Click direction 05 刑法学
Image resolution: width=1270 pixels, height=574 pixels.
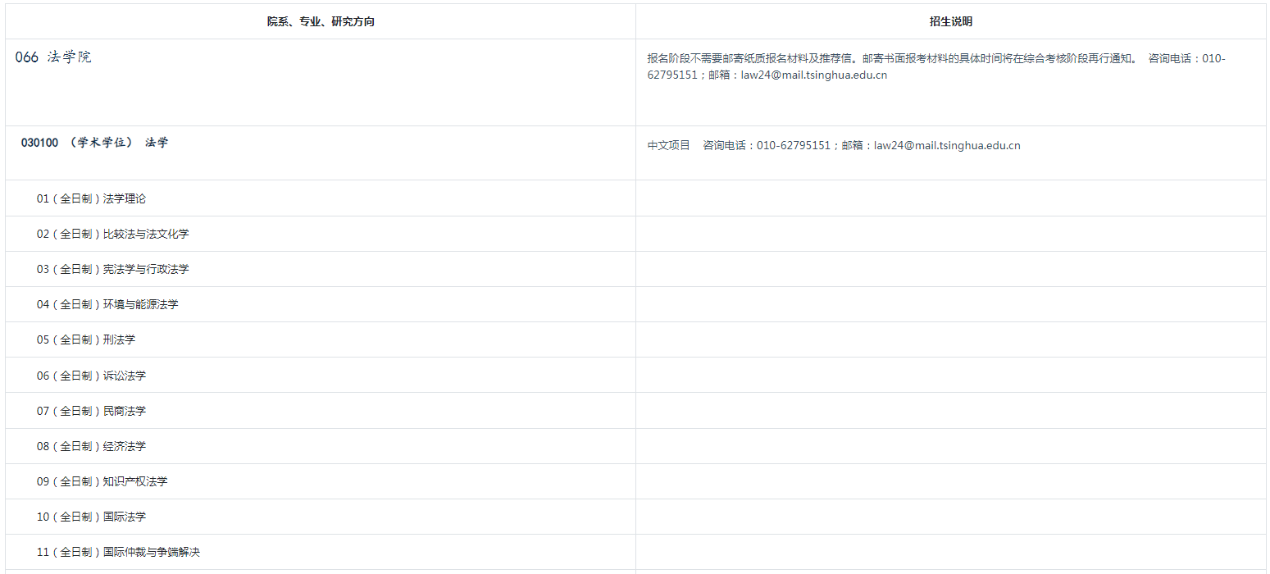pos(85,339)
